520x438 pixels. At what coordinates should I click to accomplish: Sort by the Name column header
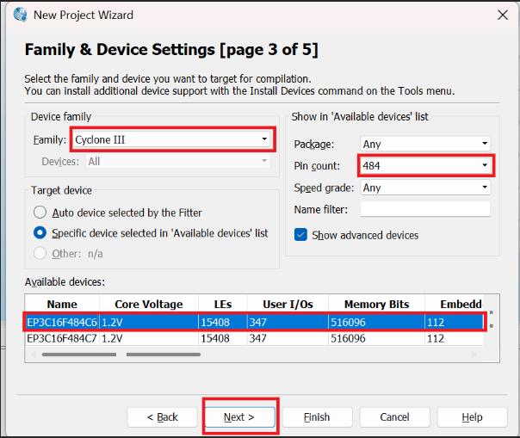62,304
